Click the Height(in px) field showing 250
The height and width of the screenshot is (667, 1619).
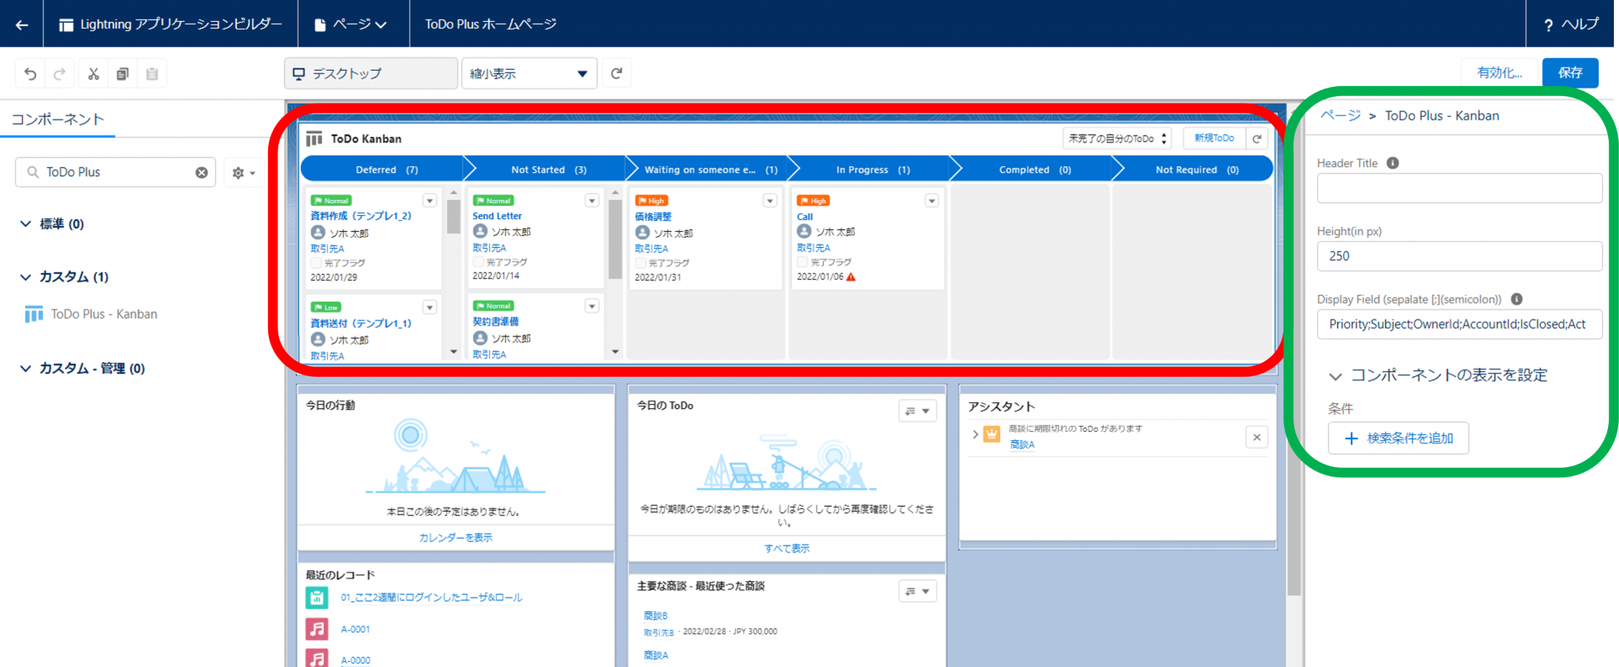tap(1459, 256)
